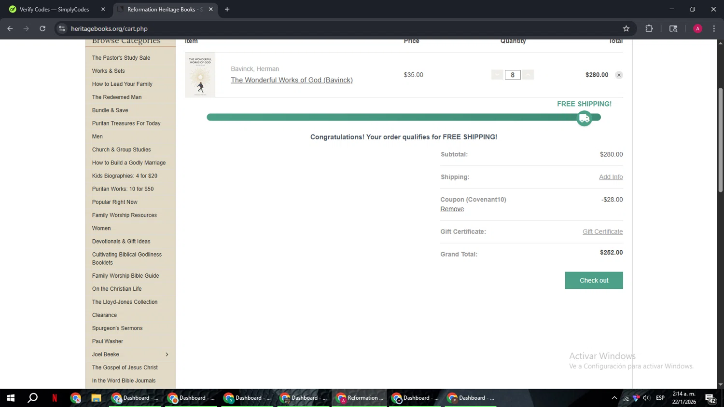Open the network status tray icon

click(x=626, y=398)
